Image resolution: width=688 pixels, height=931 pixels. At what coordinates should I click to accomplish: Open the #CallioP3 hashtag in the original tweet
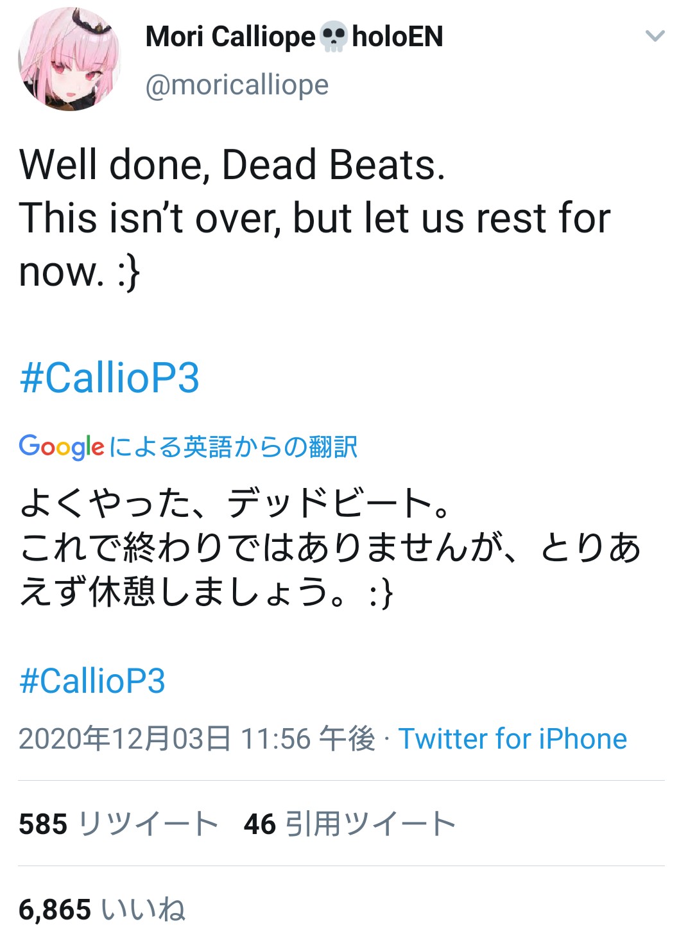point(110,378)
